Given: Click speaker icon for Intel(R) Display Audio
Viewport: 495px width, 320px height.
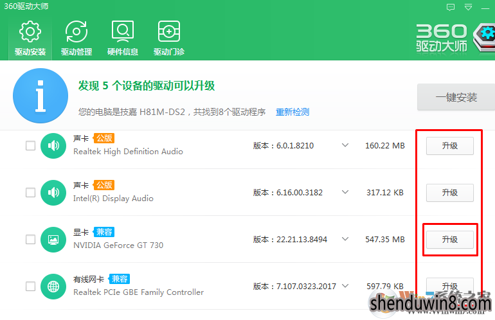Looking at the screenshot, I should click(53, 193).
